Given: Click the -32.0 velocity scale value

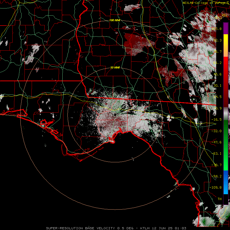Looking at the screenshot, I should point(217,131).
